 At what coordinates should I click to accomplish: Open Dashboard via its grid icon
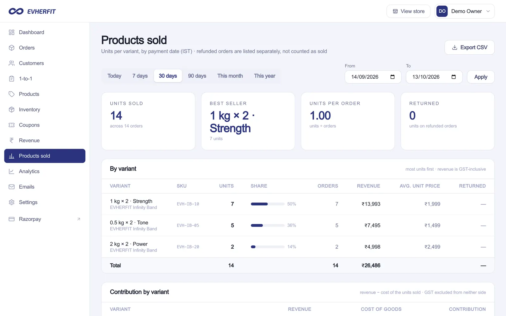pos(12,32)
